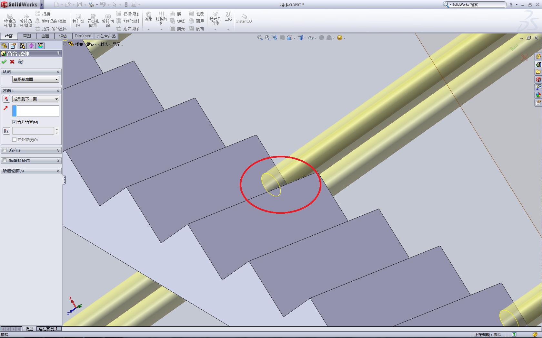Toggle the Draft outward checkbox (向外拔模)
Image resolution: width=542 pixels, height=338 pixels.
tap(14, 139)
